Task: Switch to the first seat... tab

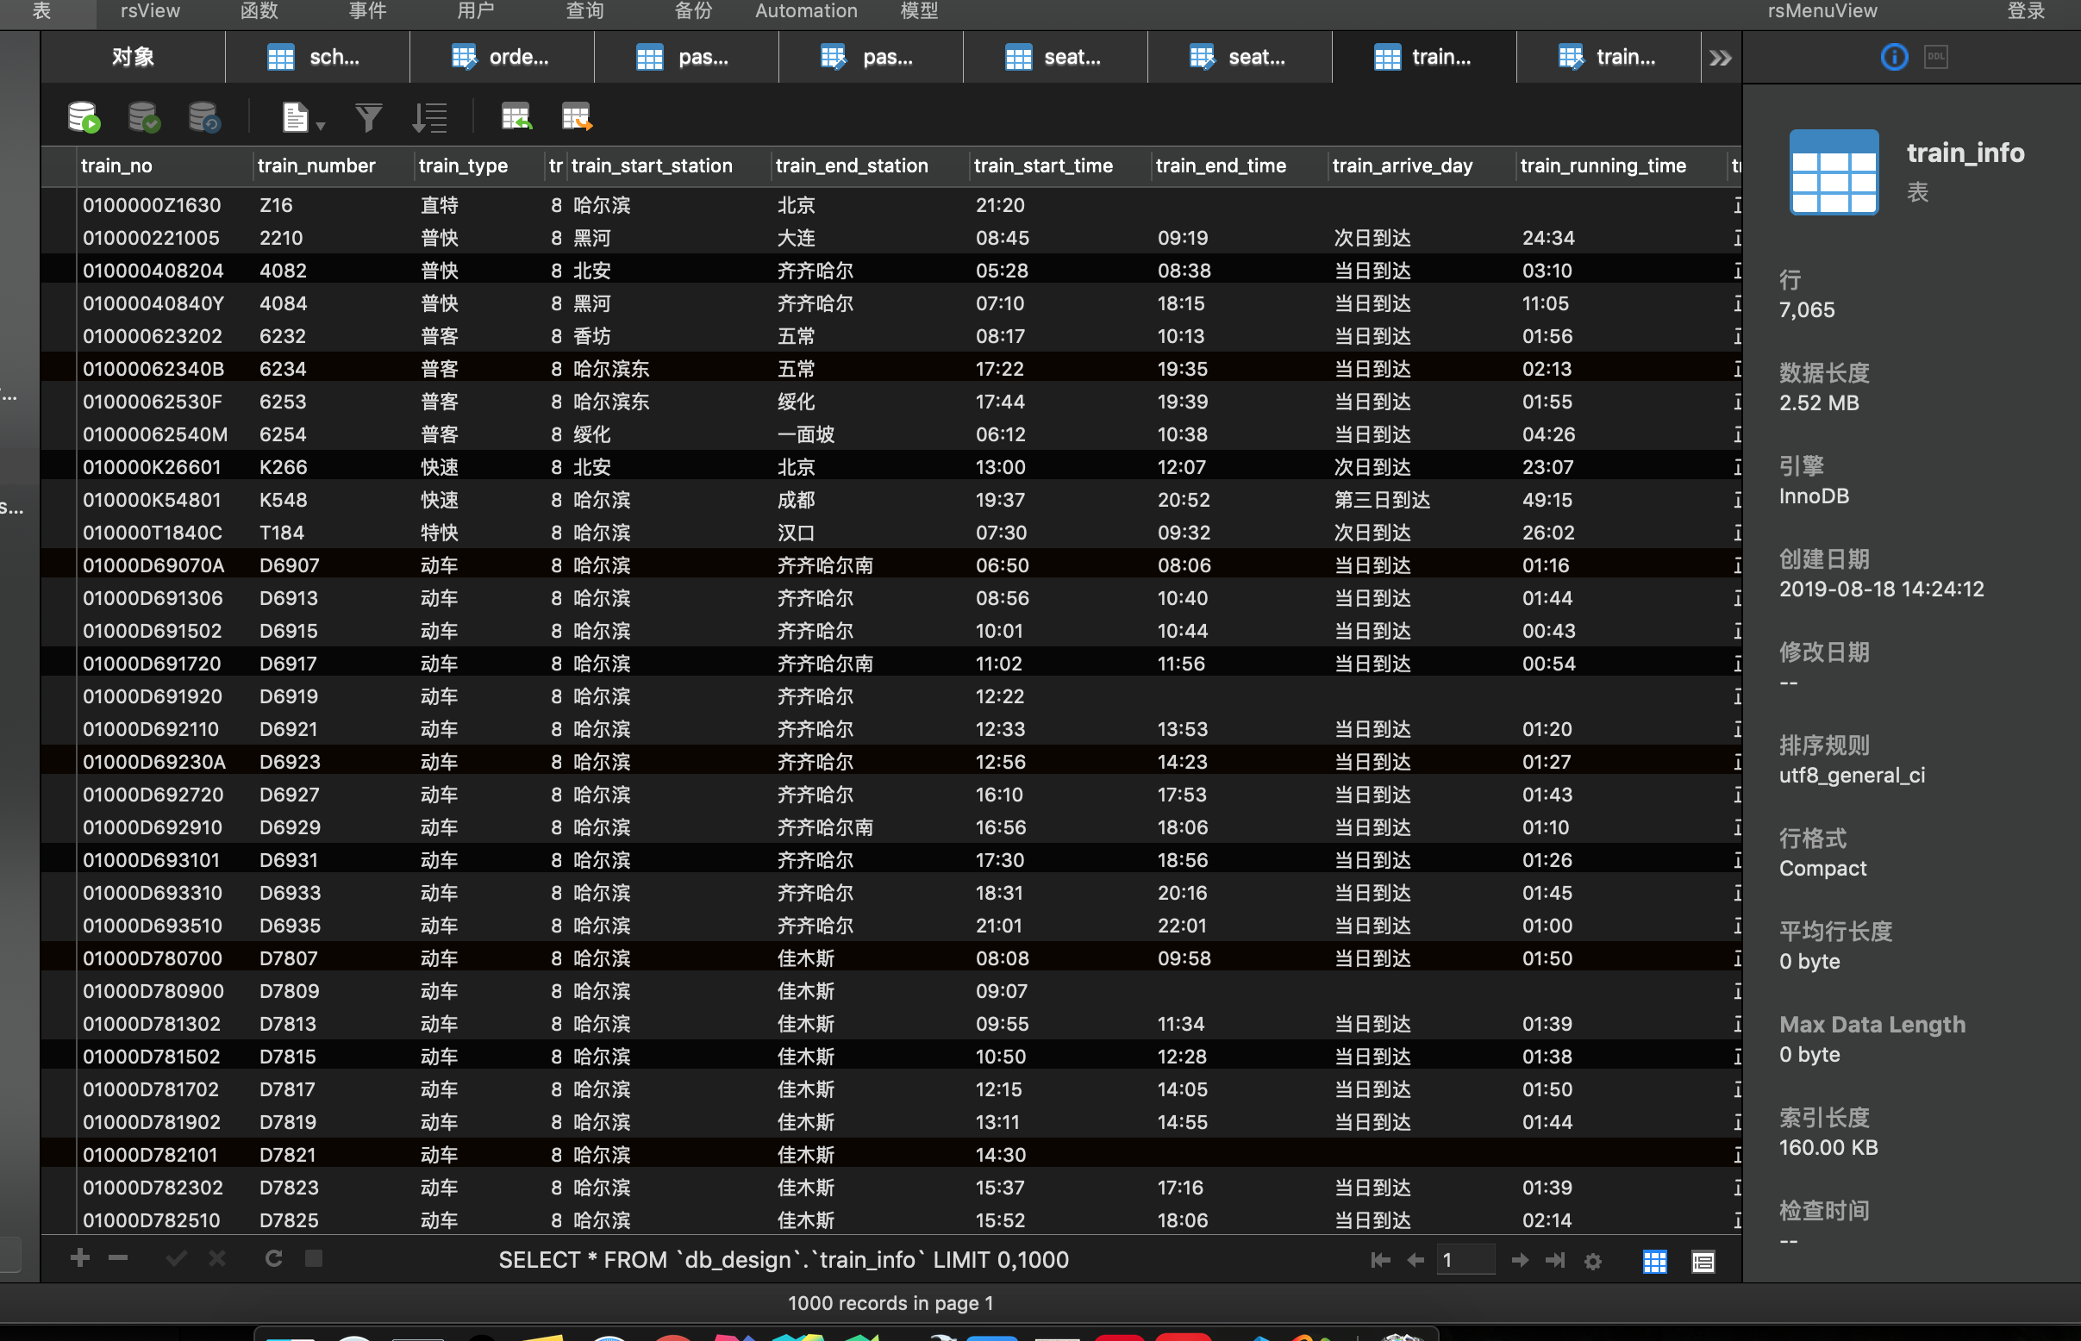Action: coord(1056,58)
